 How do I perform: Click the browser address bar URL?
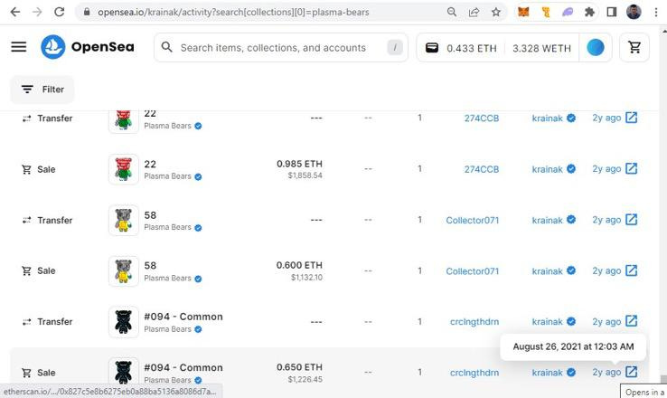pyautogui.click(x=233, y=12)
